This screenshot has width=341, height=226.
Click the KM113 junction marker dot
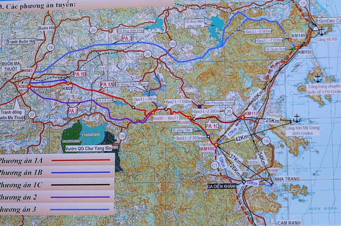click(x=243, y=118)
